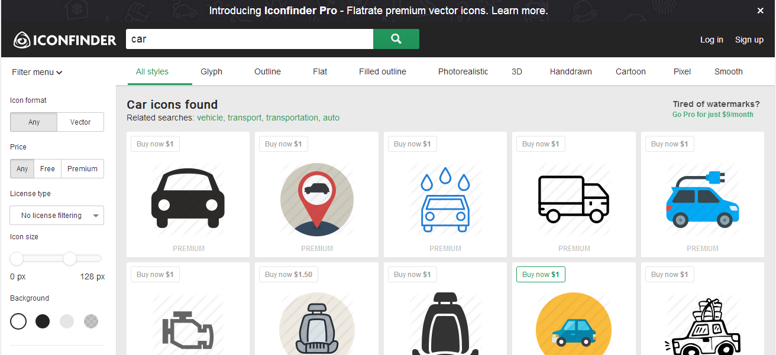Open the gray car seat in beige circle icon
The width and height of the screenshot is (776, 355).
317,325
